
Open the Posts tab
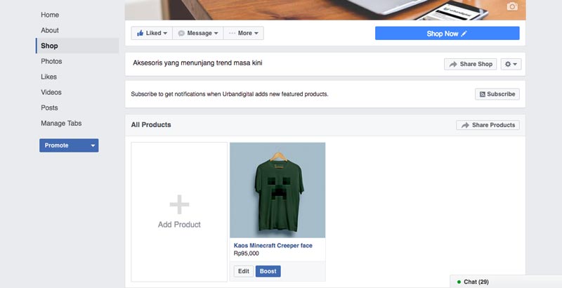tap(49, 107)
